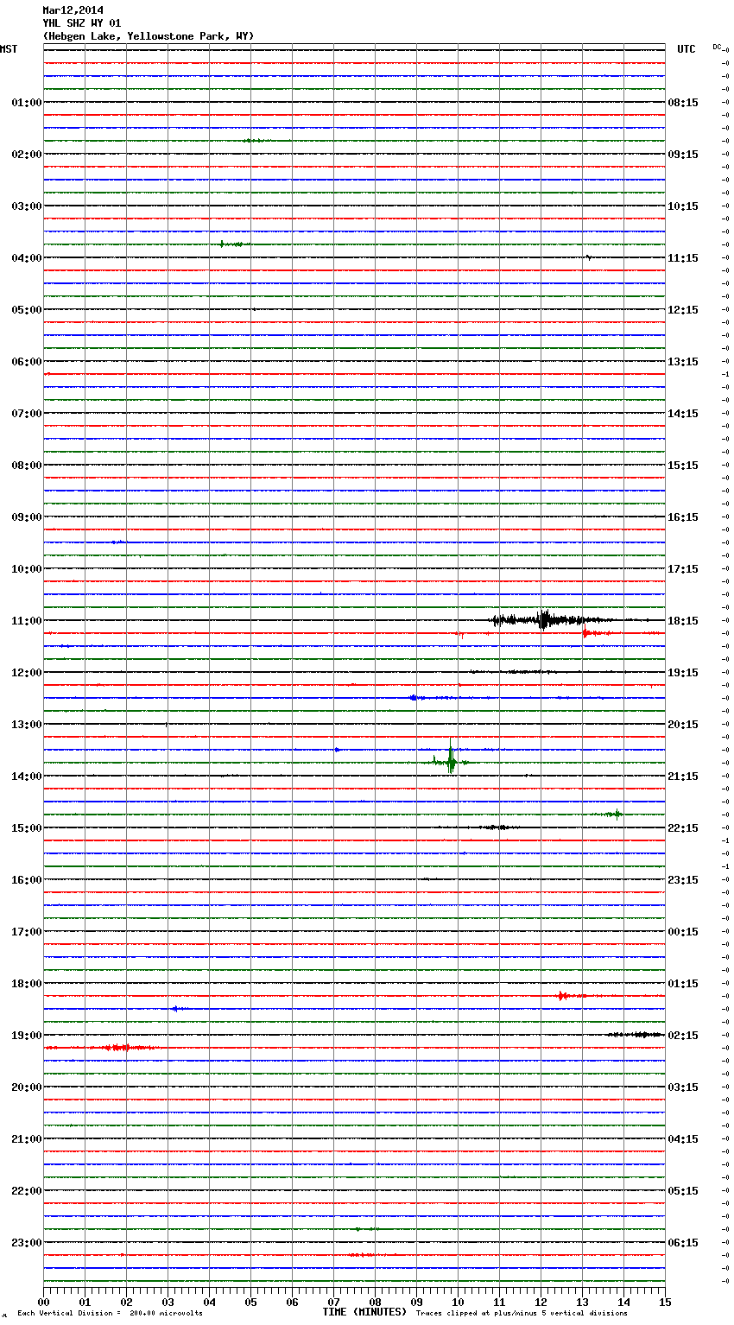Click minute 15 on the bottom axis
734x1325 pixels.
click(x=665, y=1302)
